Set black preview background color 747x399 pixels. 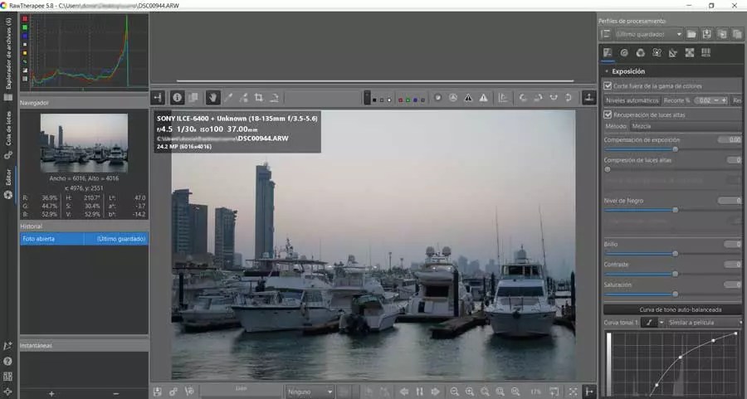[374, 100]
